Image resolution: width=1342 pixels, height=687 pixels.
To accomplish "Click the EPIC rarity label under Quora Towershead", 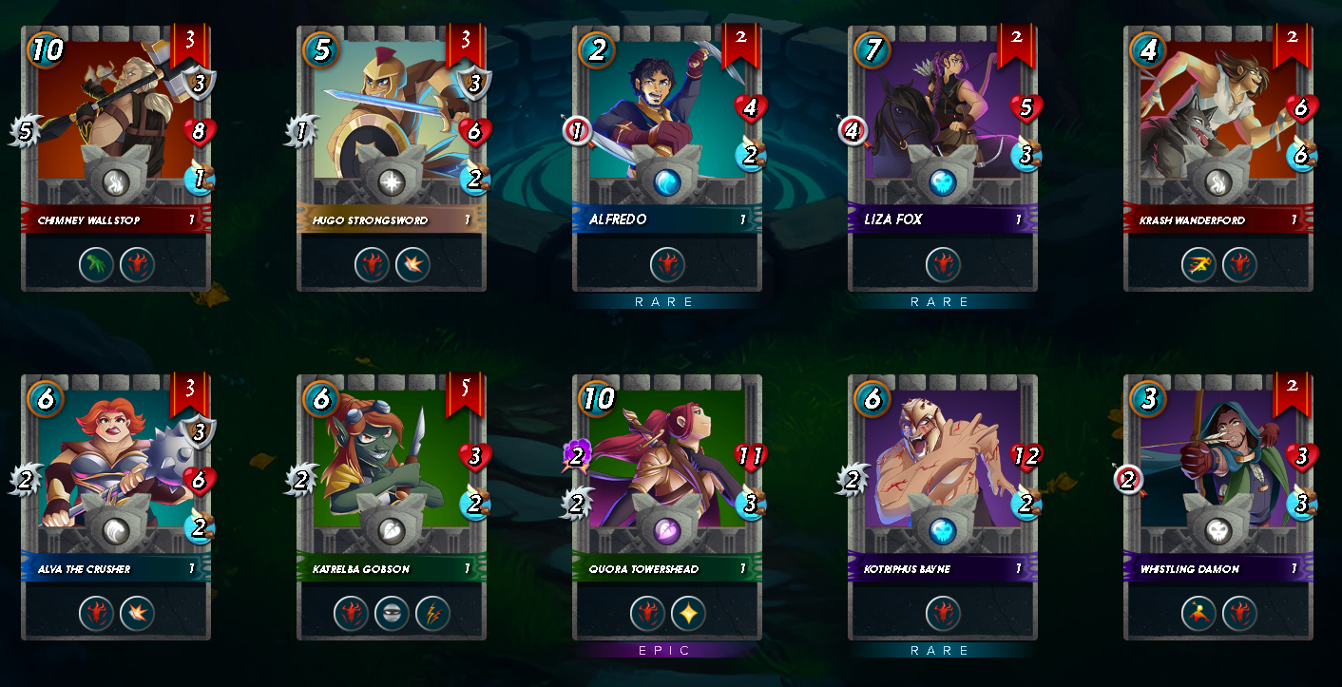I will pyautogui.click(x=667, y=651).
